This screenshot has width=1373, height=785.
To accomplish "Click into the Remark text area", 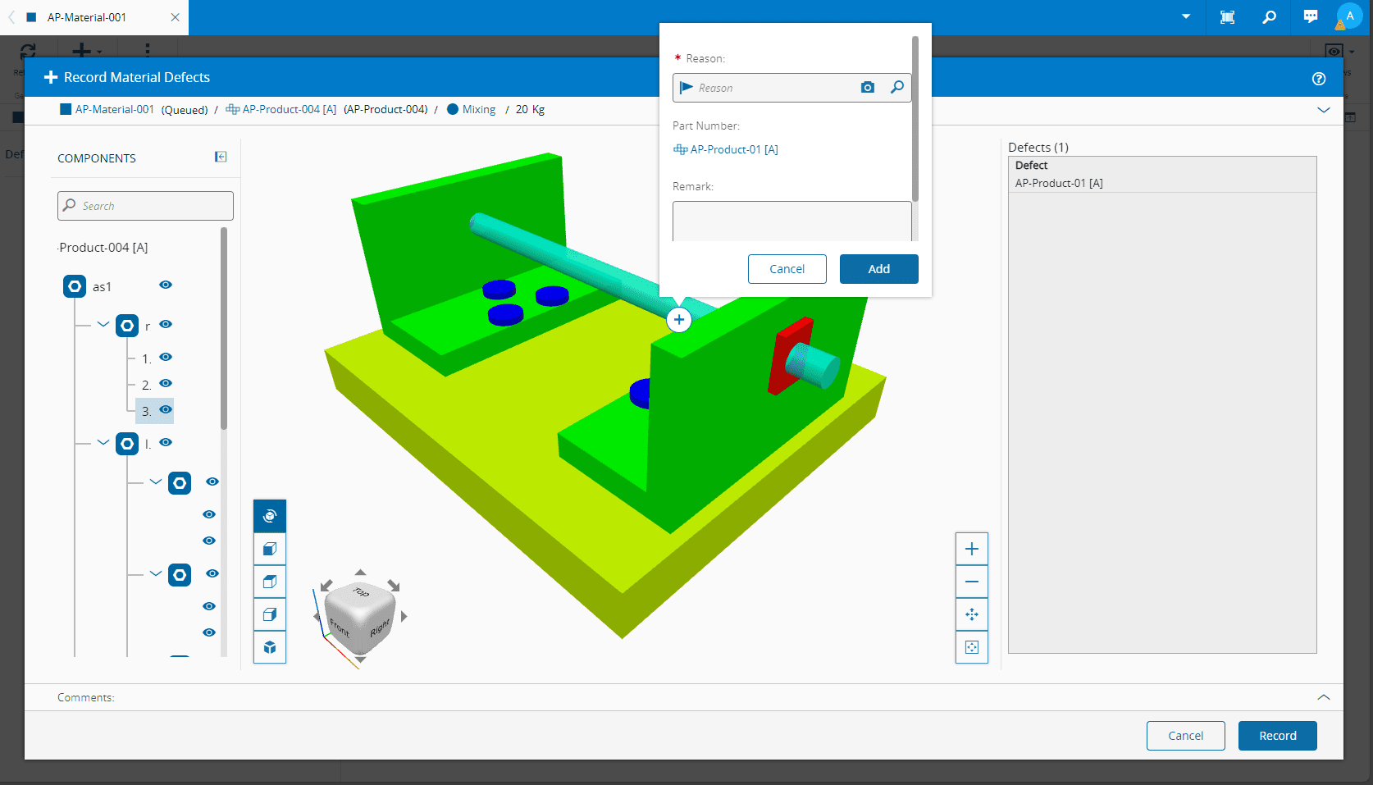I will [792, 221].
